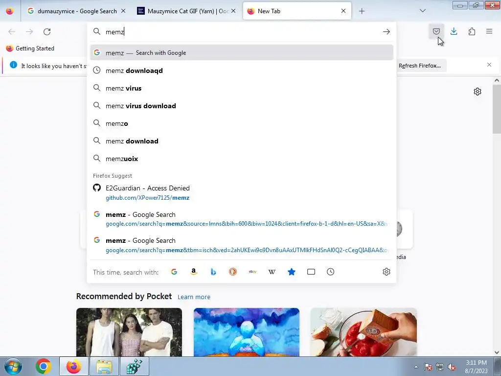The height and width of the screenshot is (376, 501).
Task: Click the Refresh Firefox... button
Action: (x=419, y=66)
